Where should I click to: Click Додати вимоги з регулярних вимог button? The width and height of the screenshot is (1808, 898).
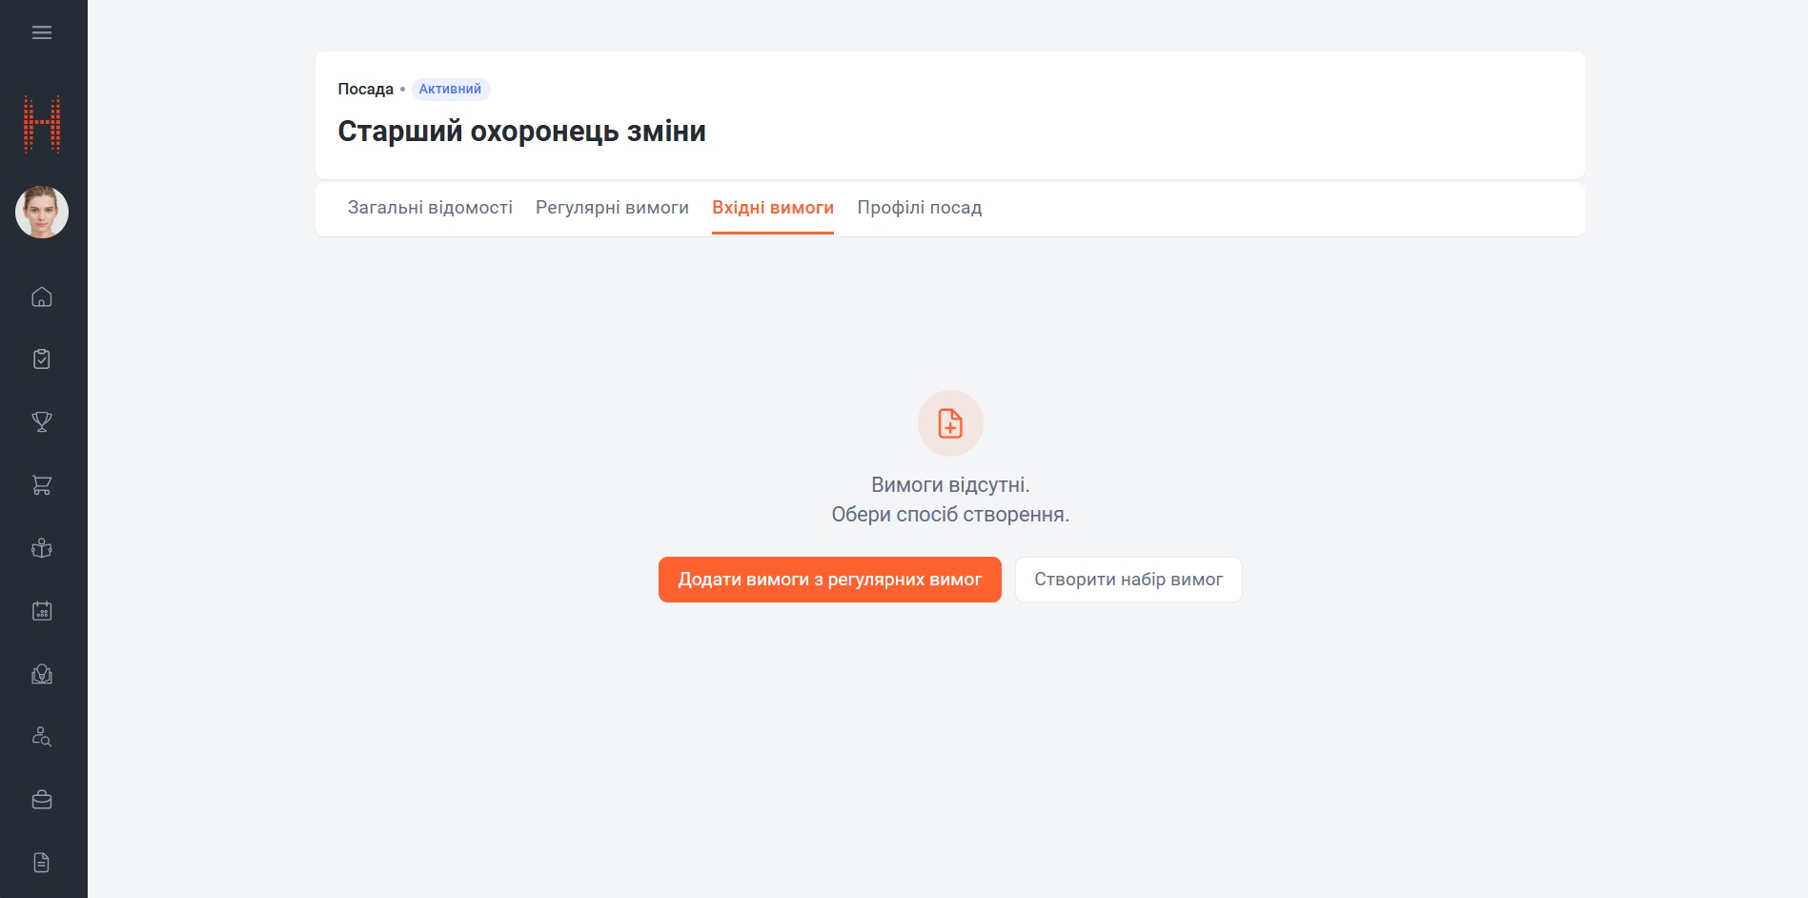pyautogui.click(x=830, y=580)
